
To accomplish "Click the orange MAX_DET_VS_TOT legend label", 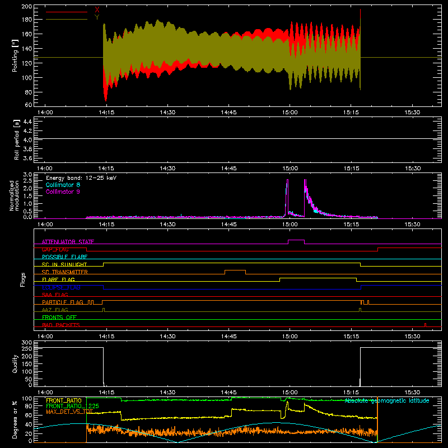I will 69,412.
